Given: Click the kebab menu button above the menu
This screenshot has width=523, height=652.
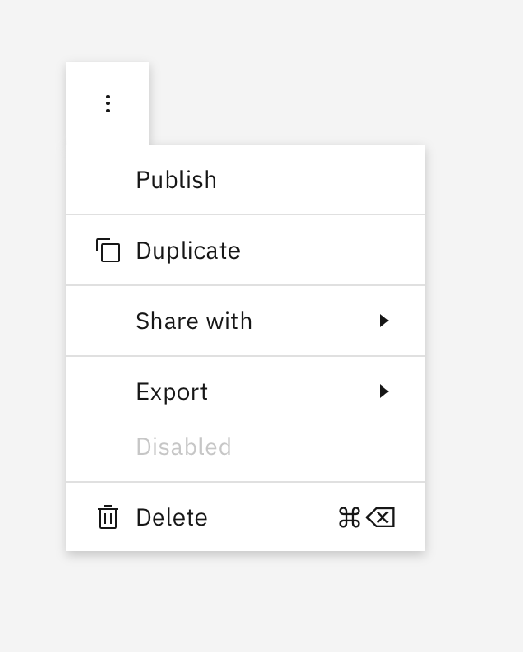Looking at the screenshot, I should 108,103.
